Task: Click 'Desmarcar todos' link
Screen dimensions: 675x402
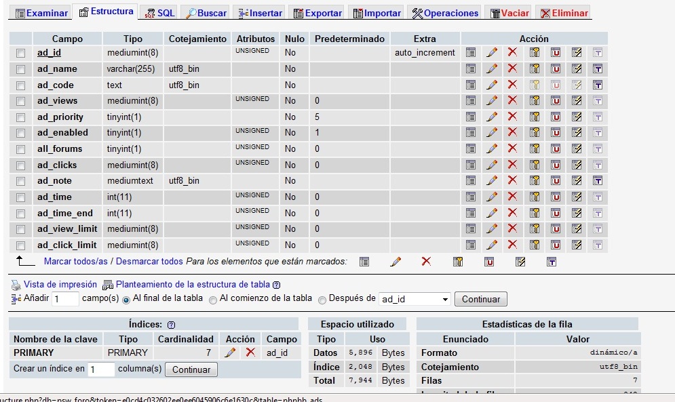Action: point(149,261)
